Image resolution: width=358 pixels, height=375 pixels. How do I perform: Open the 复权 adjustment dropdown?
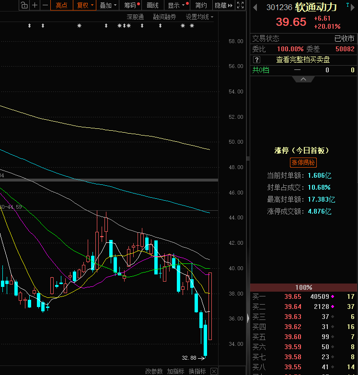coord(85,5)
